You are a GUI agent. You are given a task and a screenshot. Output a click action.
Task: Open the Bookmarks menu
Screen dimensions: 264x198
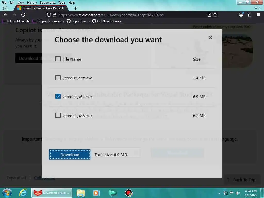[x=47, y=3]
